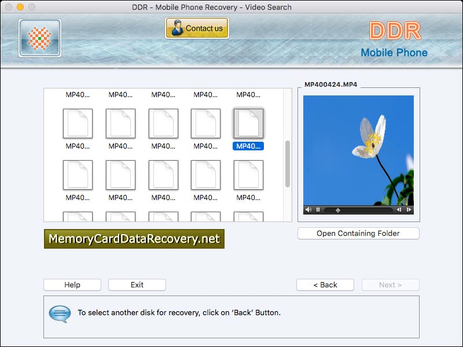This screenshot has width=463, height=347.
Task: Exit the recovery application
Action: point(137,285)
